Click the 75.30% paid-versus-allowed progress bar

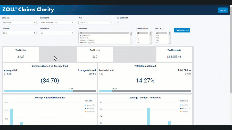[x=50, y=91]
